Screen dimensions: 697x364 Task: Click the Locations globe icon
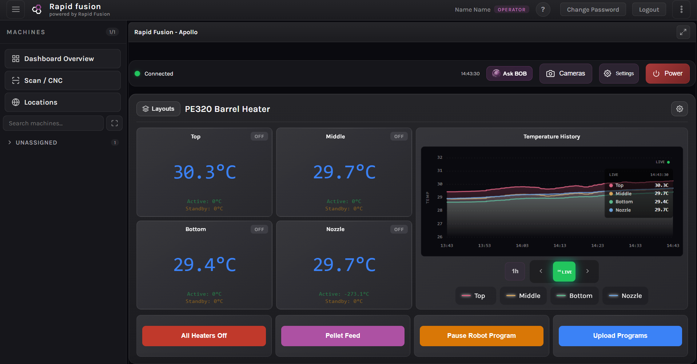[16, 102]
